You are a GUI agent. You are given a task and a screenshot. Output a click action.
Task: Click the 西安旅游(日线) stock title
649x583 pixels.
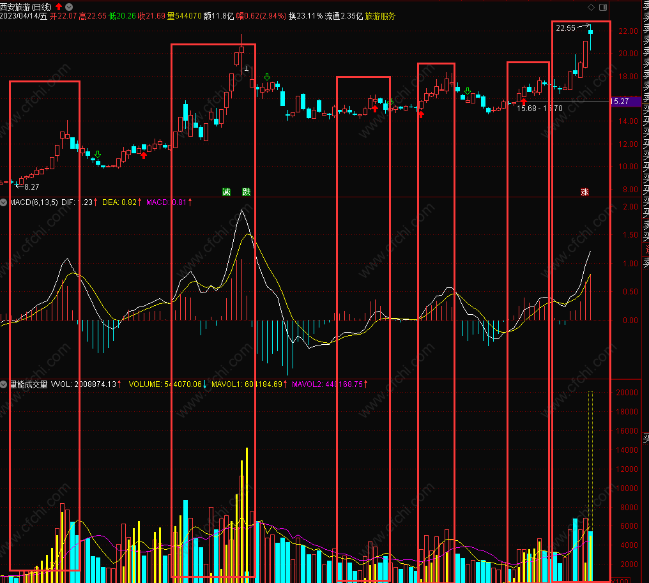tap(26, 7)
